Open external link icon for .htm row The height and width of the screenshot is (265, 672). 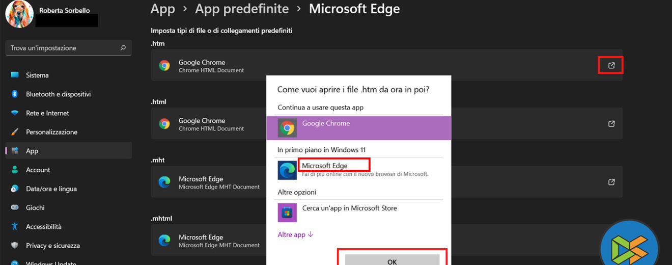click(611, 66)
